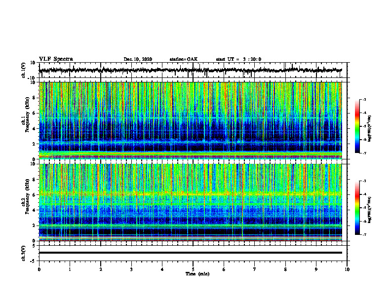Click the "ch.1(V)" waveform axis label
Screen dimensions: 391x302
[x=23, y=70]
